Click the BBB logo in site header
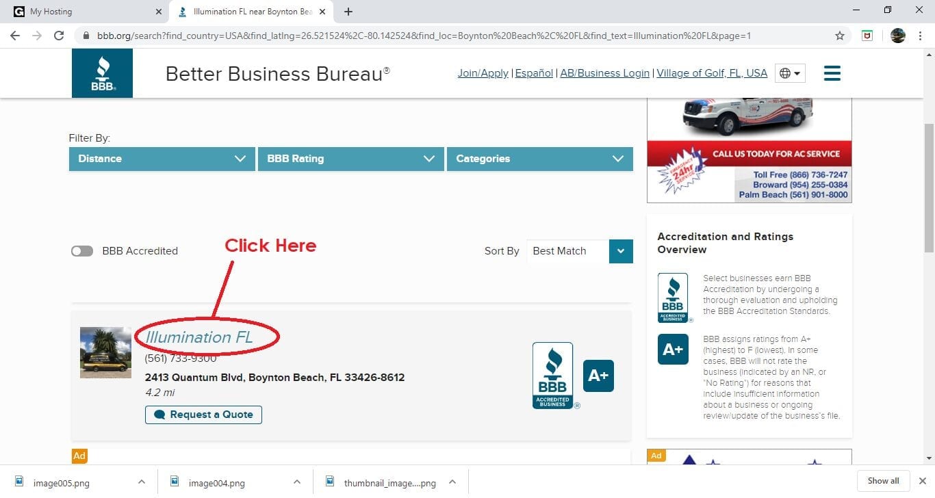The image size is (935, 498). coord(102,73)
